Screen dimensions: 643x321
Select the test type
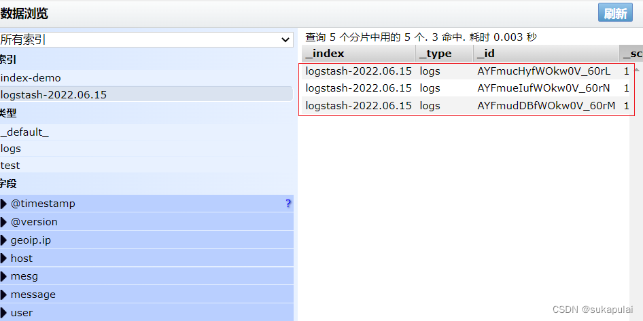(146, 166)
